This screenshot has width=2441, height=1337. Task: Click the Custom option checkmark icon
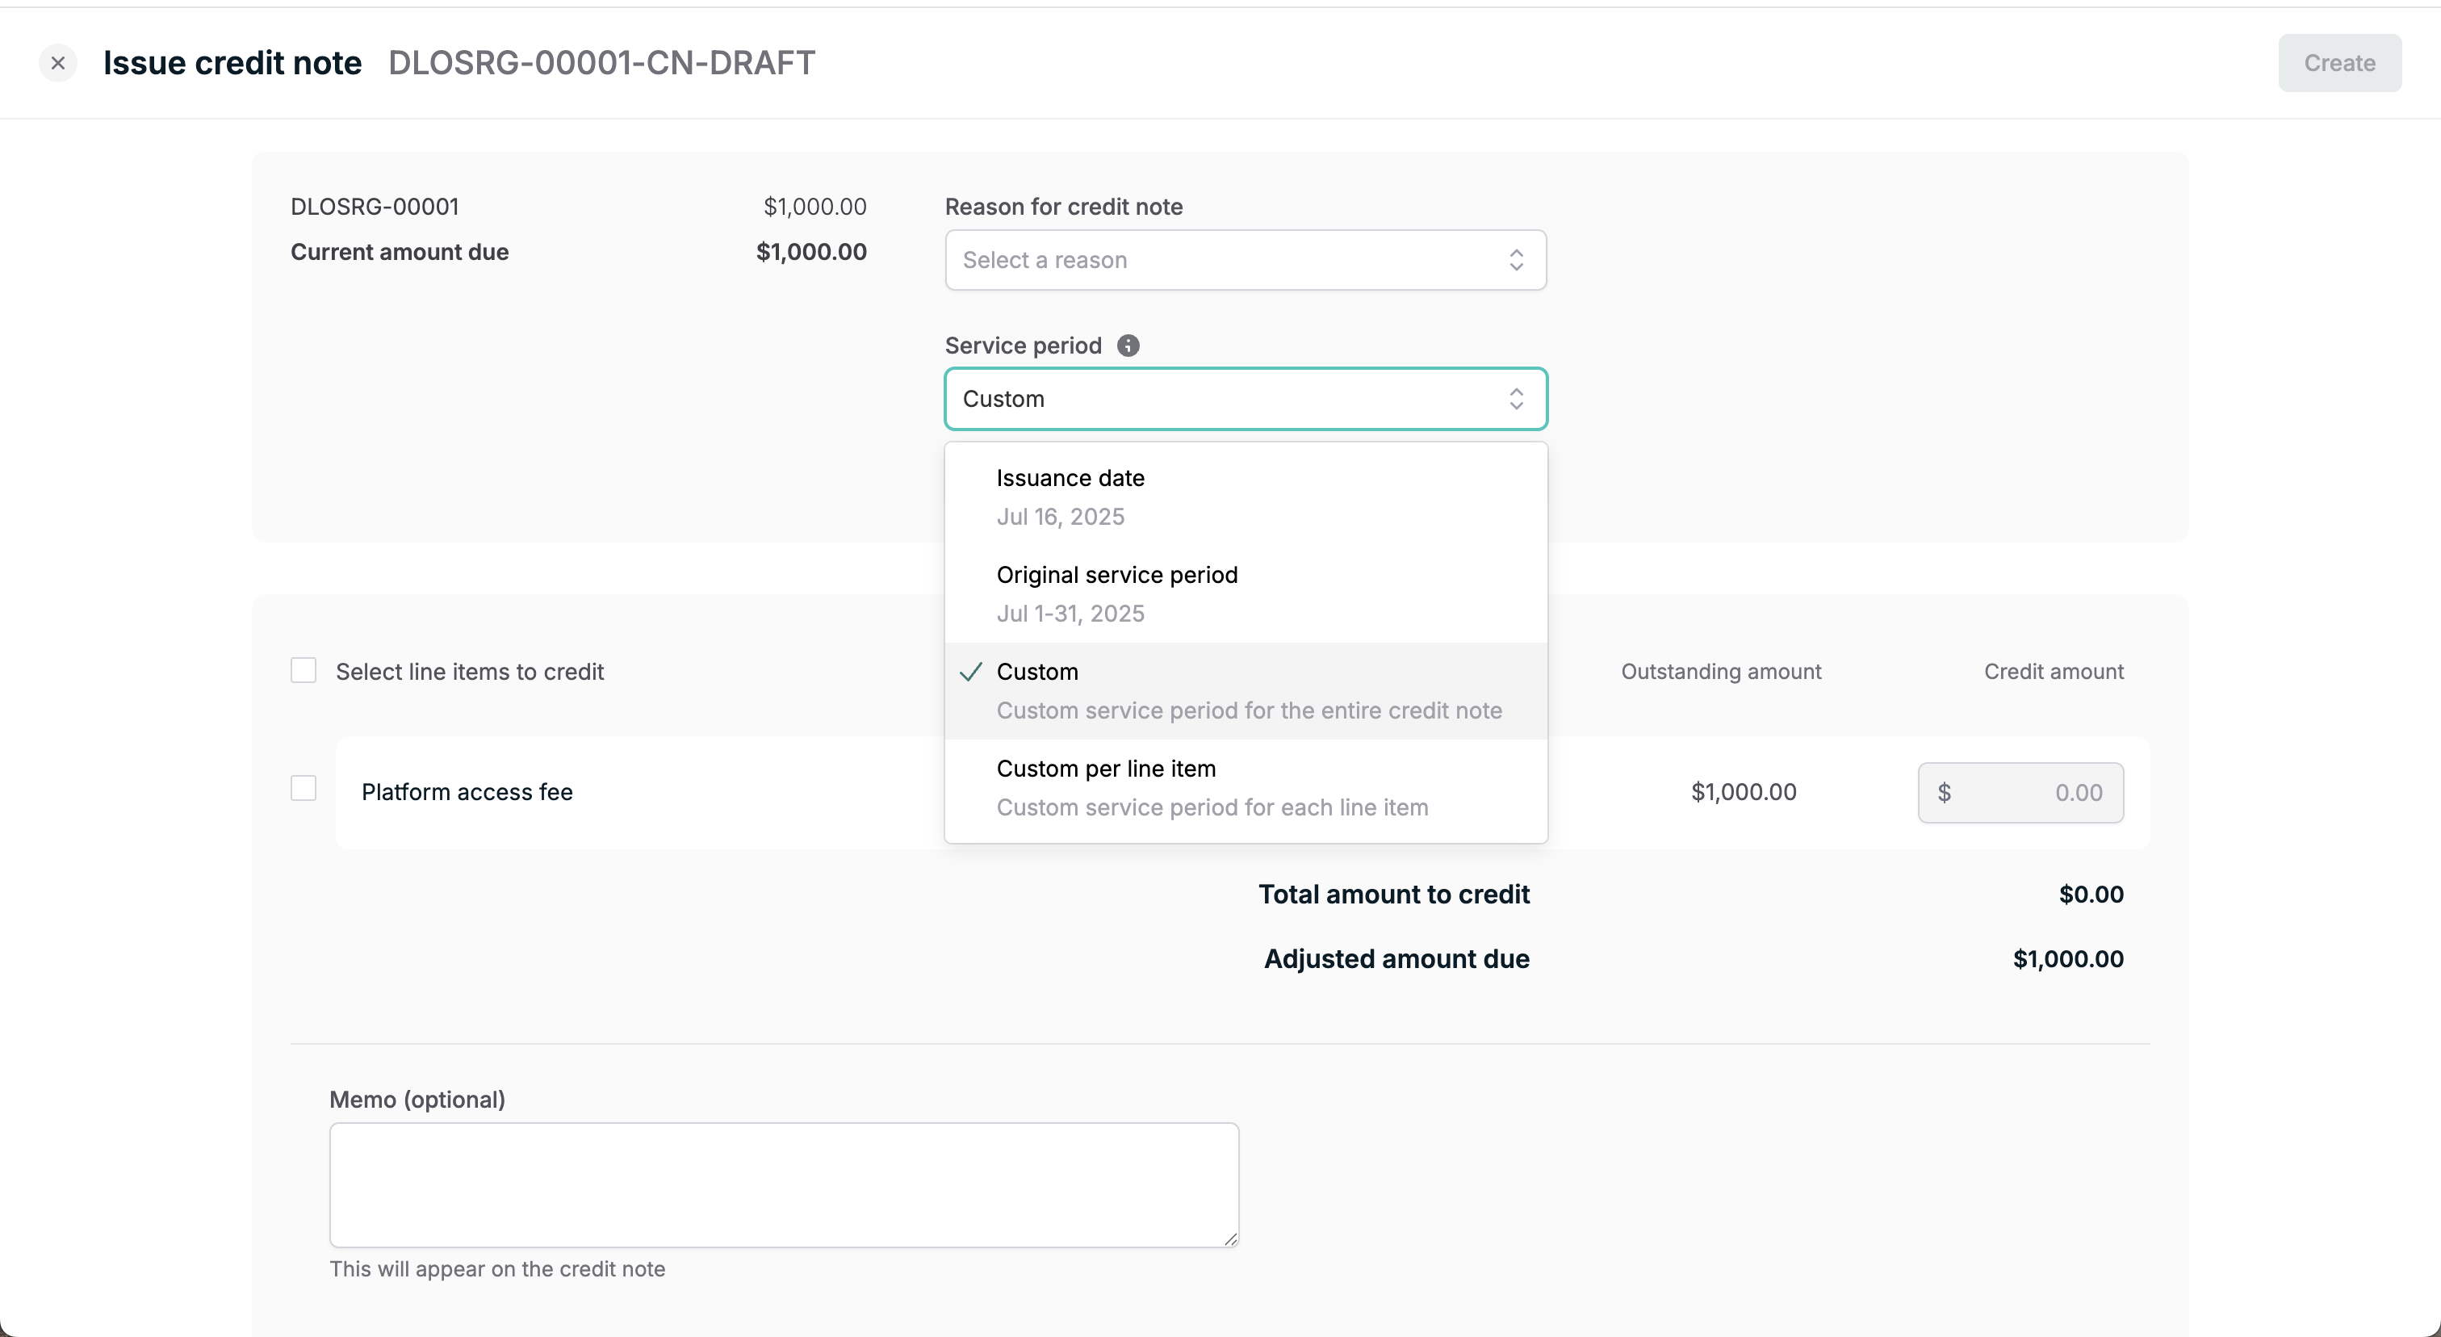[970, 672]
